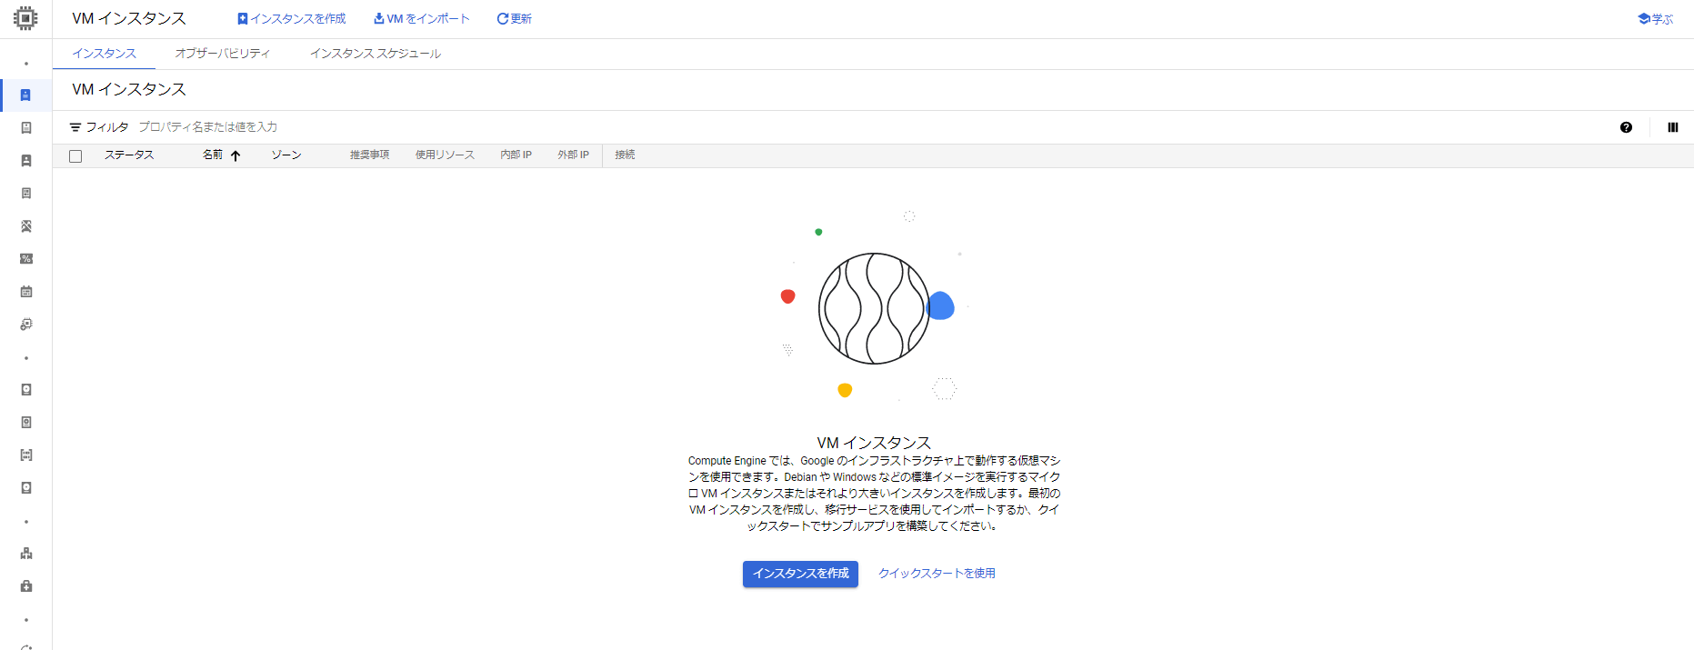Screen dimensions: 1694x650
Task: Open Instance templates sidebar icon below VM instances
Action: pyautogui.click(x=25, y=128)
